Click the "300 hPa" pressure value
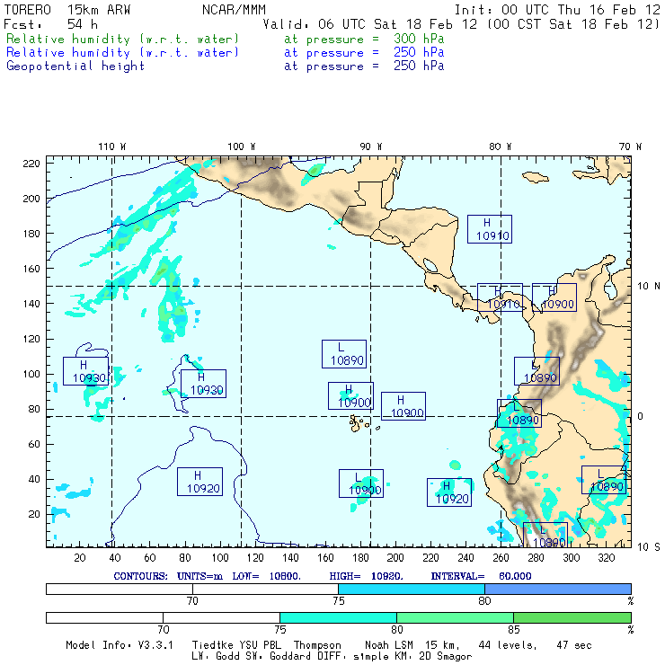 pyautogui.click(x=419, y=39)
